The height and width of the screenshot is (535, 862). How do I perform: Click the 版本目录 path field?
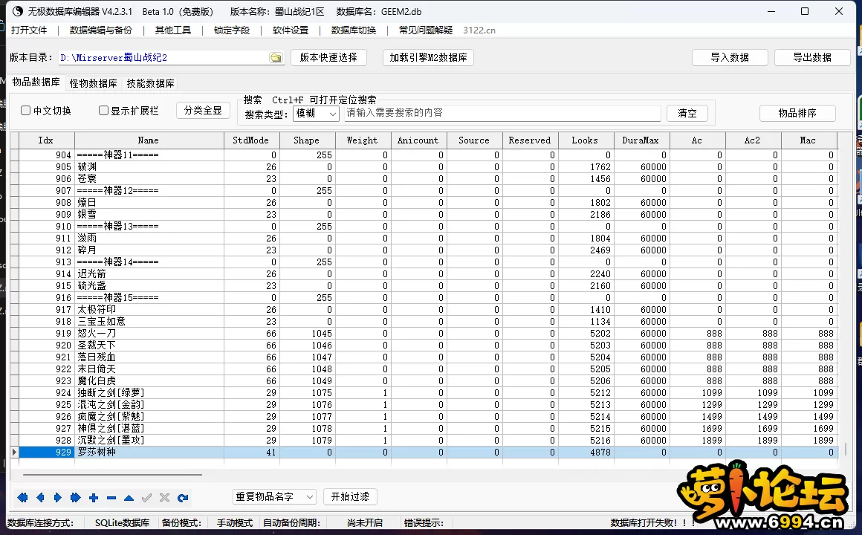[x=163, y=58]
